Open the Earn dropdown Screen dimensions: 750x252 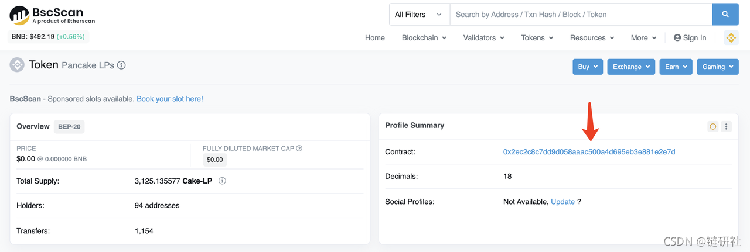pos(676,67)
